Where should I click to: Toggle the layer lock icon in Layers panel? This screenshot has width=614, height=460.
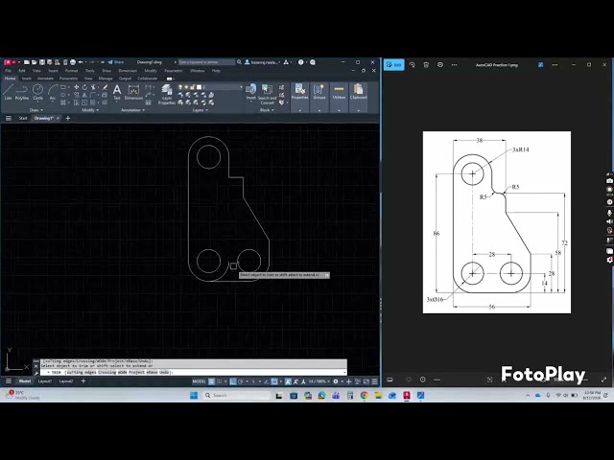(x=193, y=87)
